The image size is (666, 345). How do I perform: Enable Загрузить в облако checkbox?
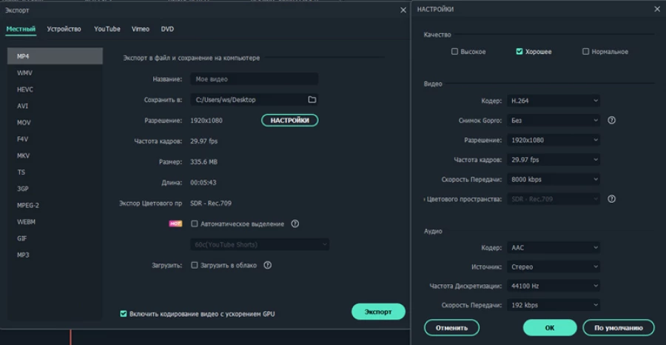point(195,265)
